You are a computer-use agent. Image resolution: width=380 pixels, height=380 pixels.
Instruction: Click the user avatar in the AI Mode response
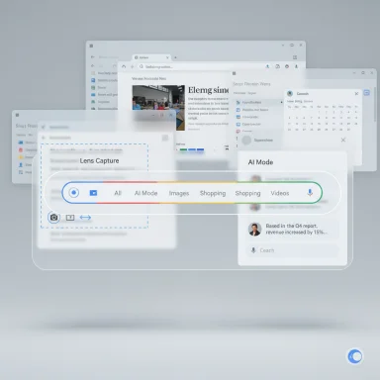click(254, 229)
